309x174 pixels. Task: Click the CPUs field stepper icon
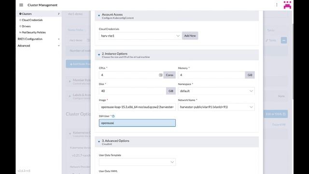coord(161,75)
